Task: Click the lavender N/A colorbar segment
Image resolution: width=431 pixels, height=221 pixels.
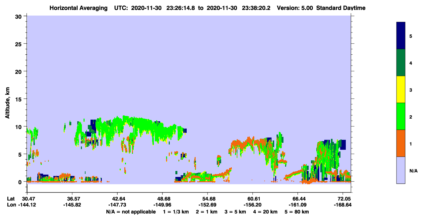Action: pyautogui.click(x=401, y=170)
